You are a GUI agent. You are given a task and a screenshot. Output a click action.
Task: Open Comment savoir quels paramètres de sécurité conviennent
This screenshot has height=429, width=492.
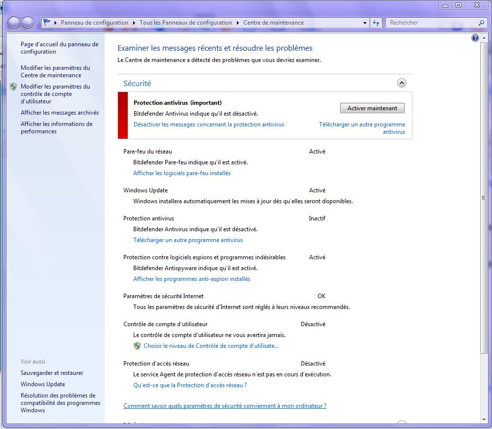click(225, 406)
